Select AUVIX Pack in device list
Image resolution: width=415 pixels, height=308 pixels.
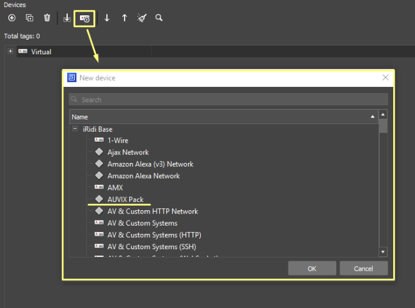pyautogui.click(x=125, y=199)
